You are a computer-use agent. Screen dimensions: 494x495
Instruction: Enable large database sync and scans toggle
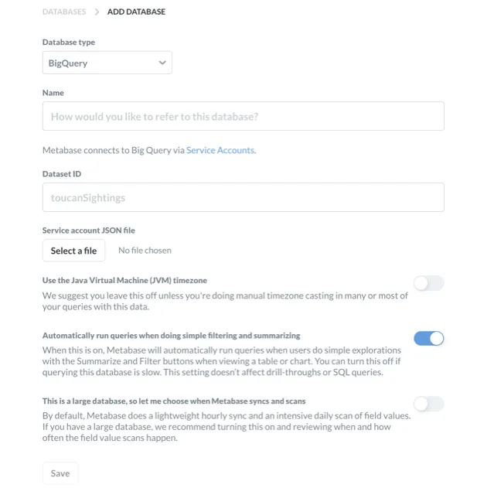[429, 404]
